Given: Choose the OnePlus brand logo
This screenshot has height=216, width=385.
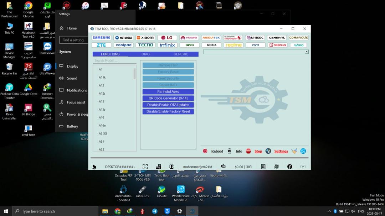Looking at the screenshot, I should tap(277, 45).
